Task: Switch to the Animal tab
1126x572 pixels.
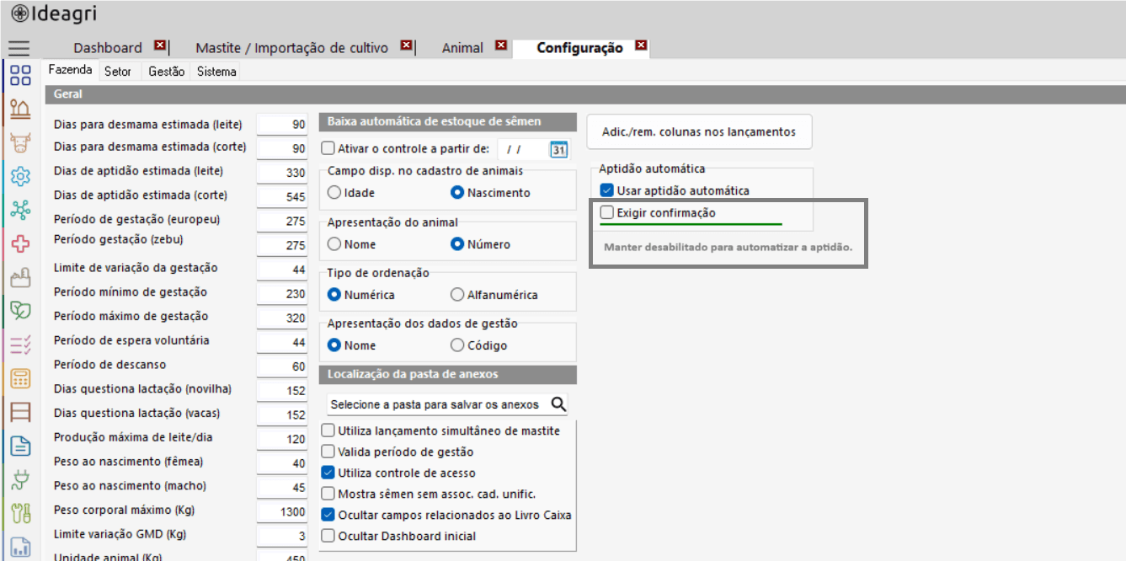Action: [x=462, y=48]
